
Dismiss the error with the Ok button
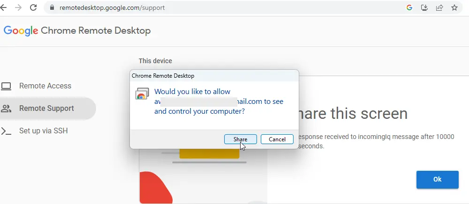(x=437, y=180)
